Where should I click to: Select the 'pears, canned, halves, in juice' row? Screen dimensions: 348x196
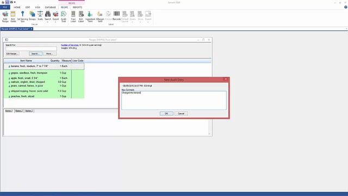(44, 86)
